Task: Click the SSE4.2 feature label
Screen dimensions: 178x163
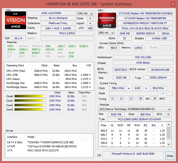Action: pos(36,50)
